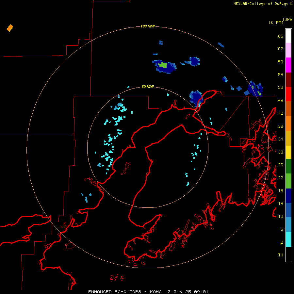Click the orange swatch in the TOPS legend
This screenshot has height=294, width=294.
[x=288, y=123]
